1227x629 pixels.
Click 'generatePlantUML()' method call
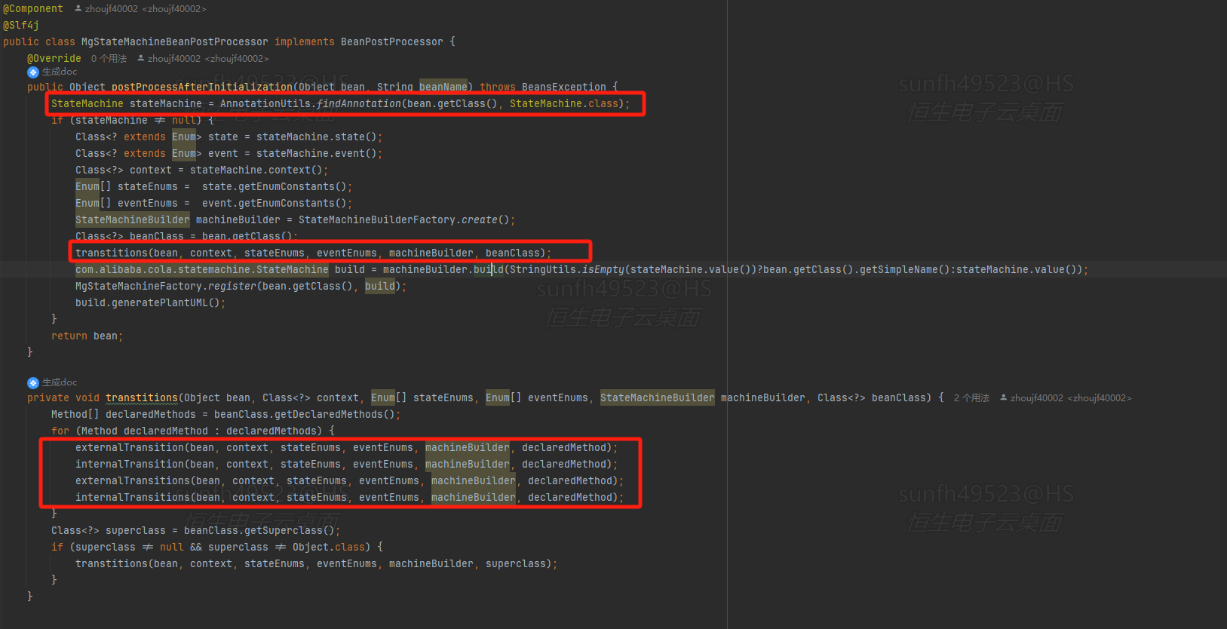click(x=166, y=303)
